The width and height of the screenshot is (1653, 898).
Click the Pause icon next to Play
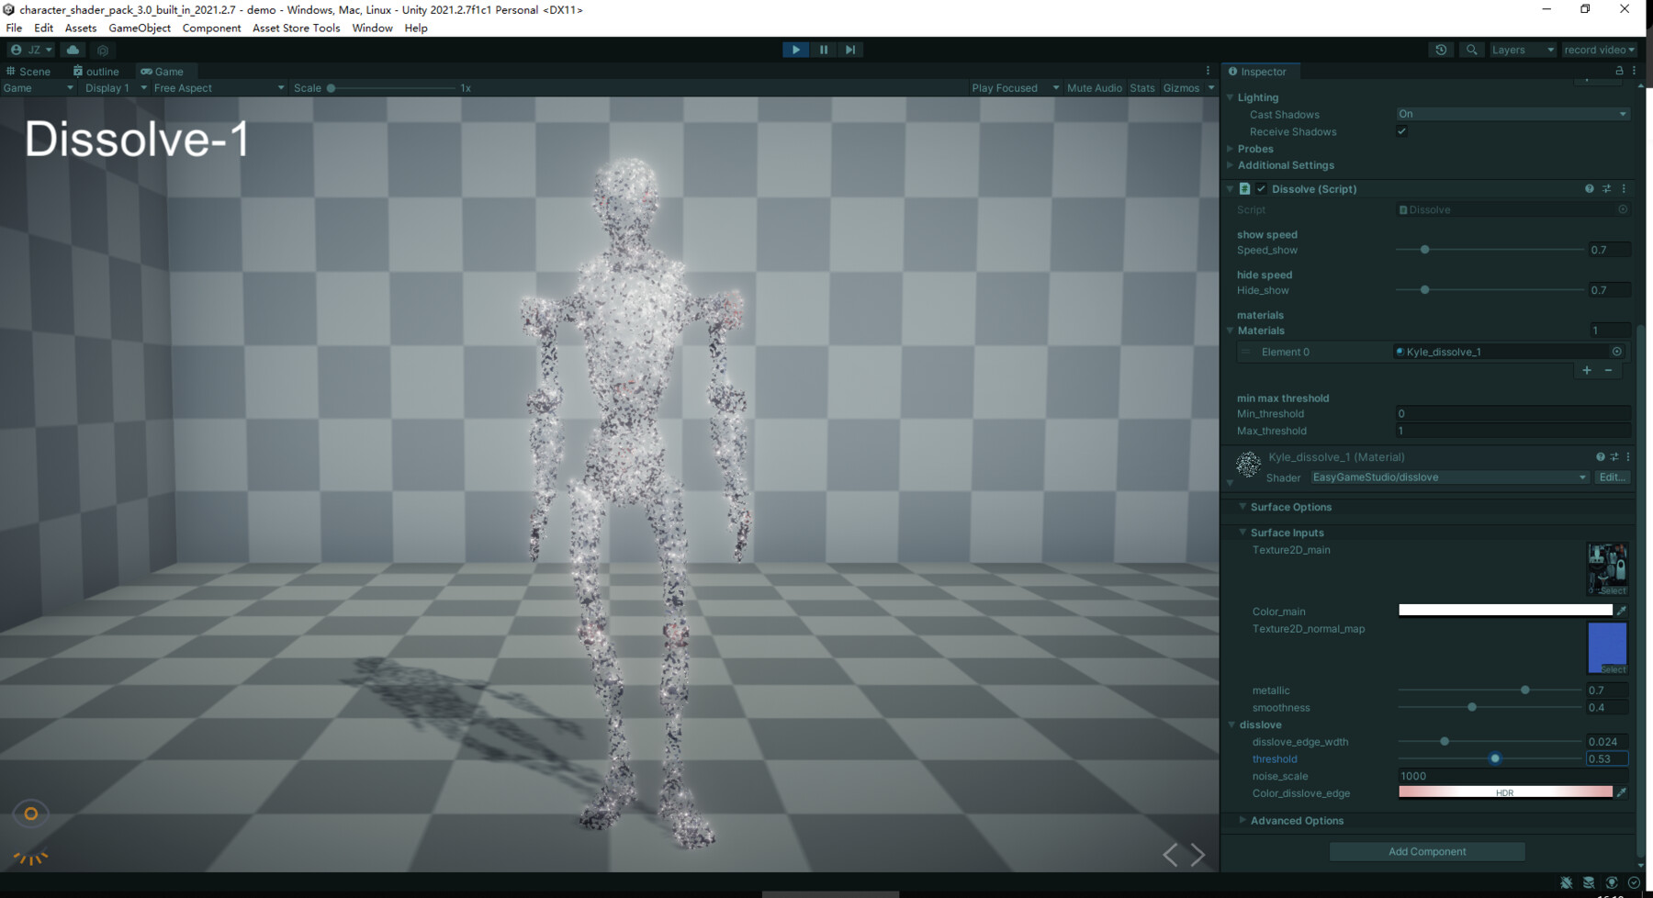(823, 50)
